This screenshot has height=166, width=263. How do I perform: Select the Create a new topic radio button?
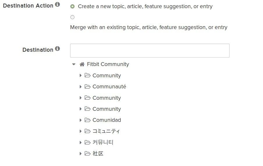click(72, 6)
